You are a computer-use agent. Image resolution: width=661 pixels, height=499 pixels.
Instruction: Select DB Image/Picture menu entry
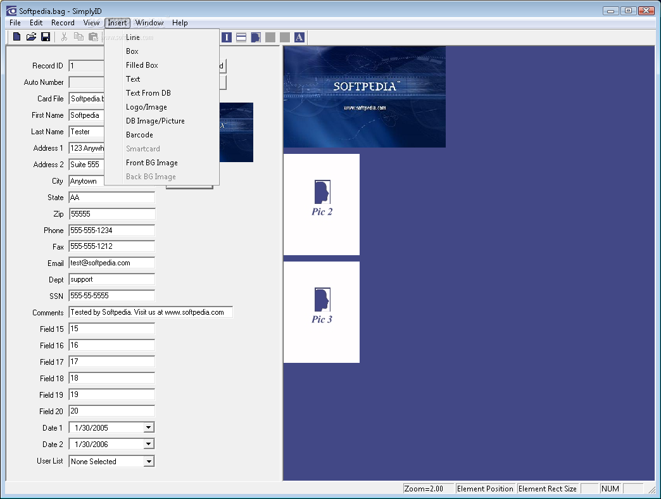click(x=162, y=121)
